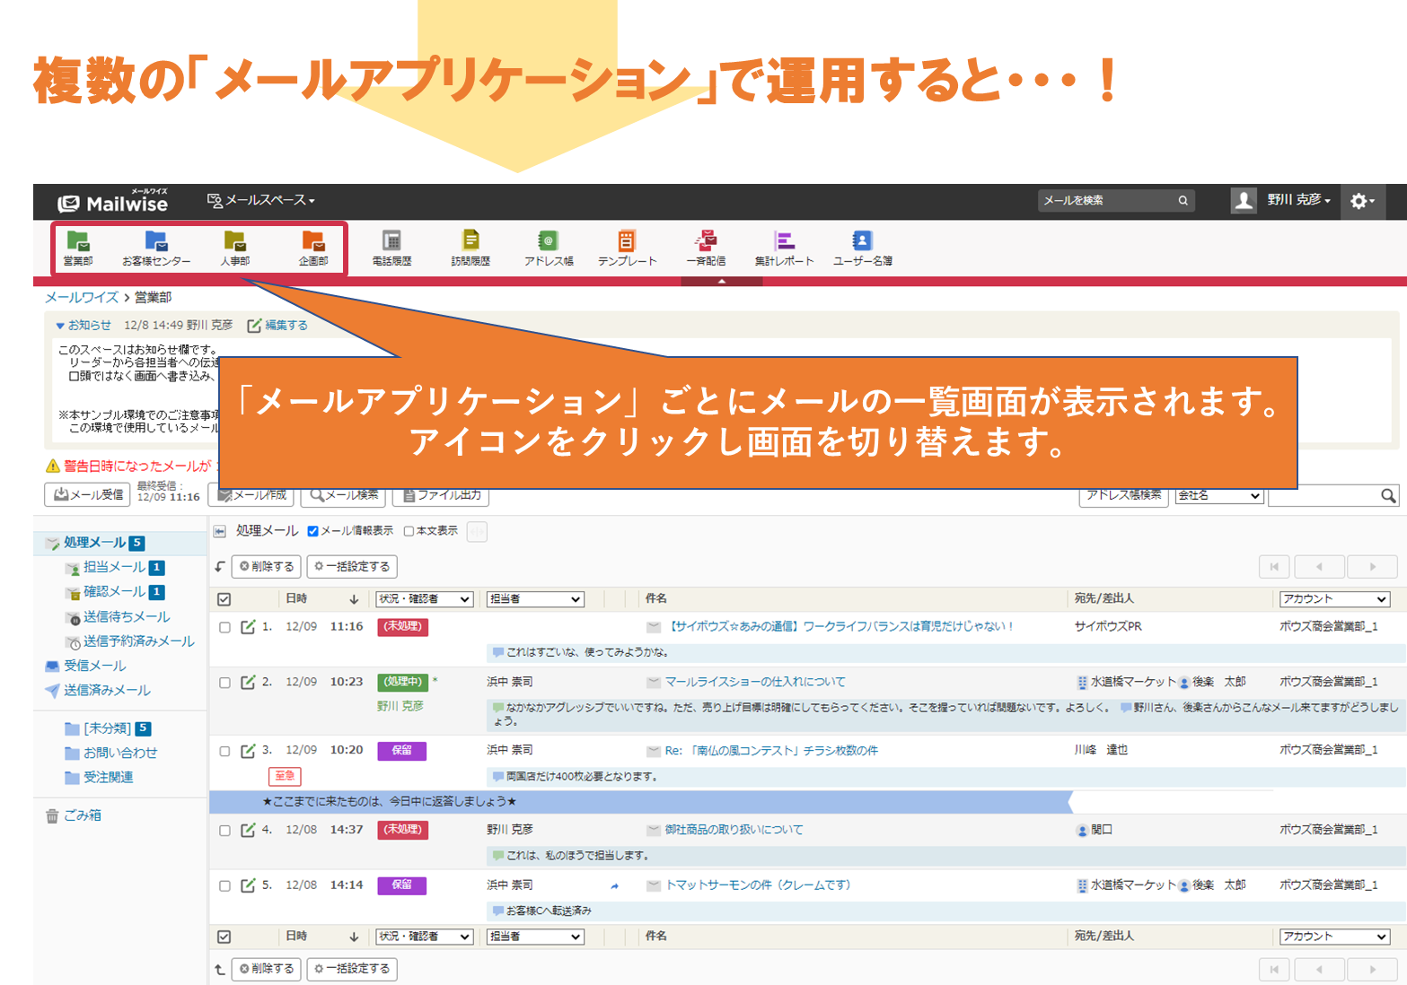
Task: Open the ユーザー名簿 user directory icon
Action: tap(862, 248)
